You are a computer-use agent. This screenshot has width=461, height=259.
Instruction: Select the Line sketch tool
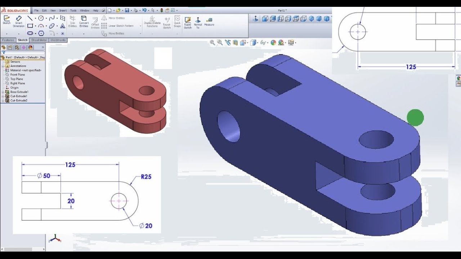(x=30, y=18)
